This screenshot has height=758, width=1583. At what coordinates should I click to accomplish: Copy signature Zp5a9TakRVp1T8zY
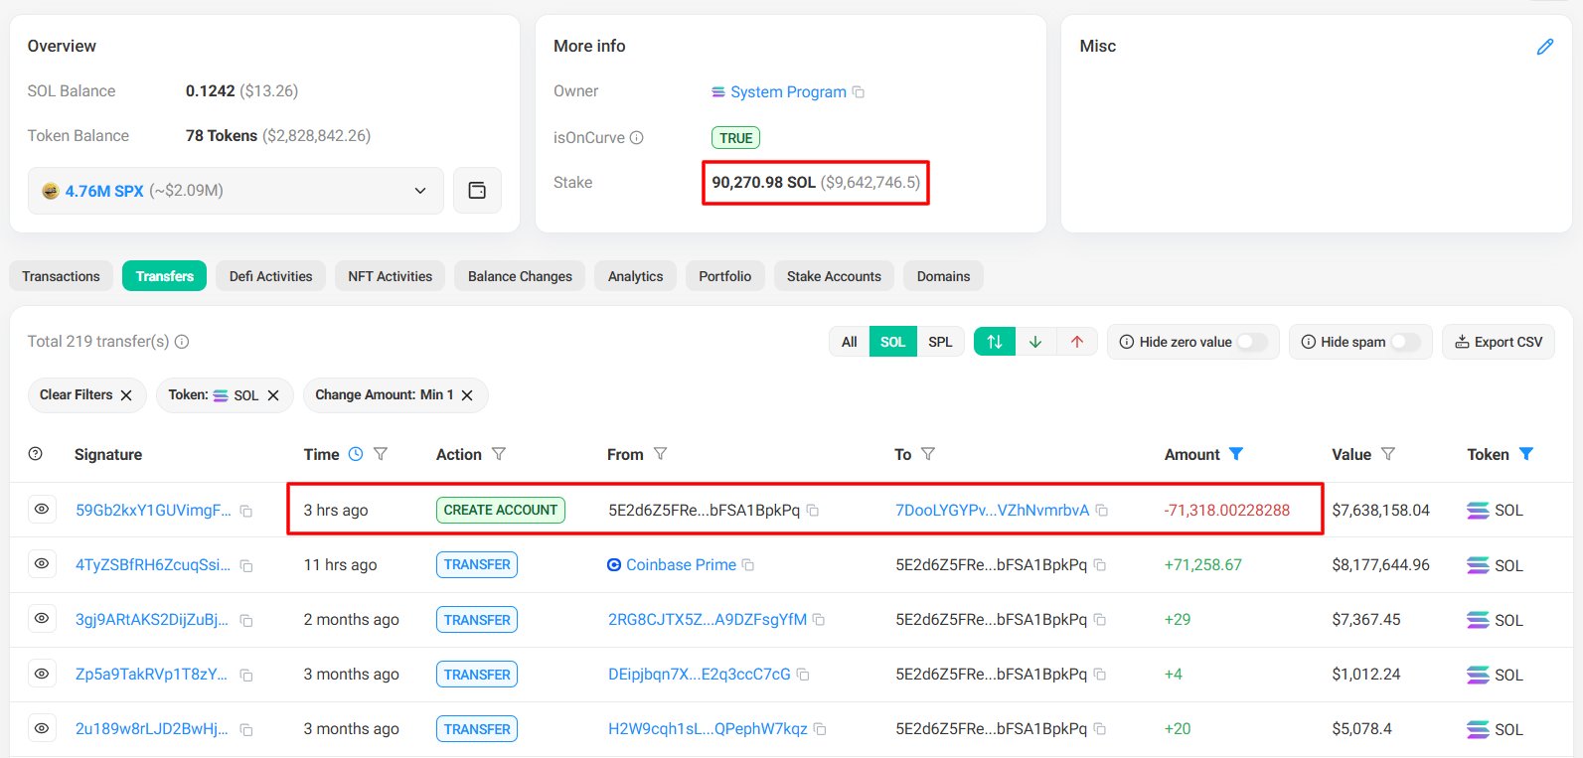tap(246, 675)
